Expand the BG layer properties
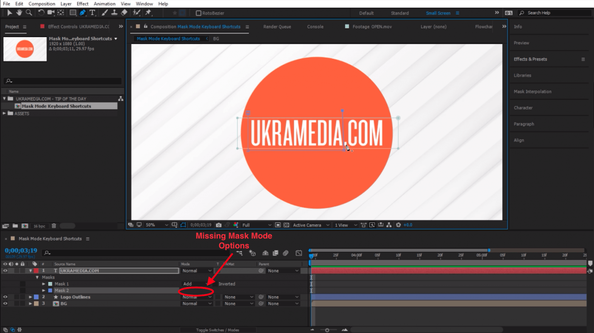This screenshot has height=333, width=594. point(30,304)
